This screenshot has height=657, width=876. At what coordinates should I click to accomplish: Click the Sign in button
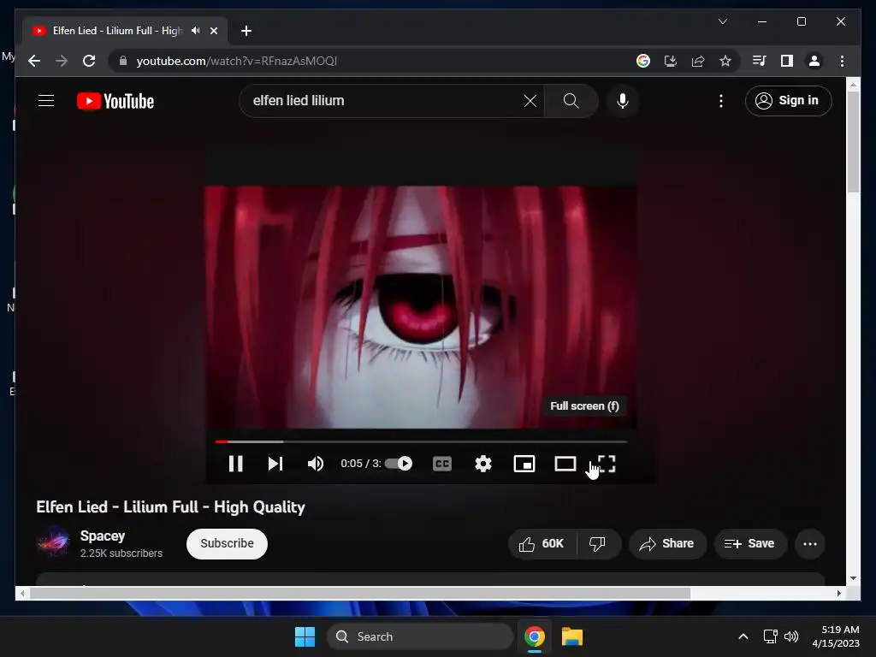coord(788,101)
